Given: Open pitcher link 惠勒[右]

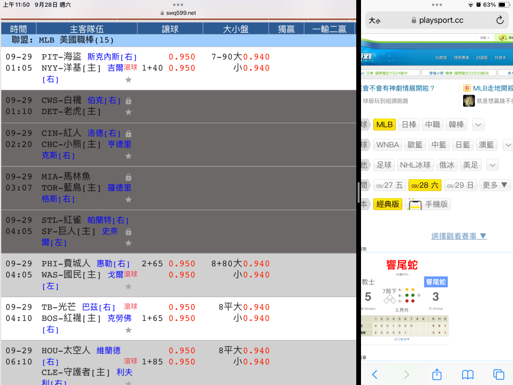Looking at the screenshot, I should [x=113, y=263].
